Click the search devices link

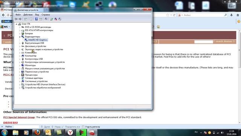224,41
